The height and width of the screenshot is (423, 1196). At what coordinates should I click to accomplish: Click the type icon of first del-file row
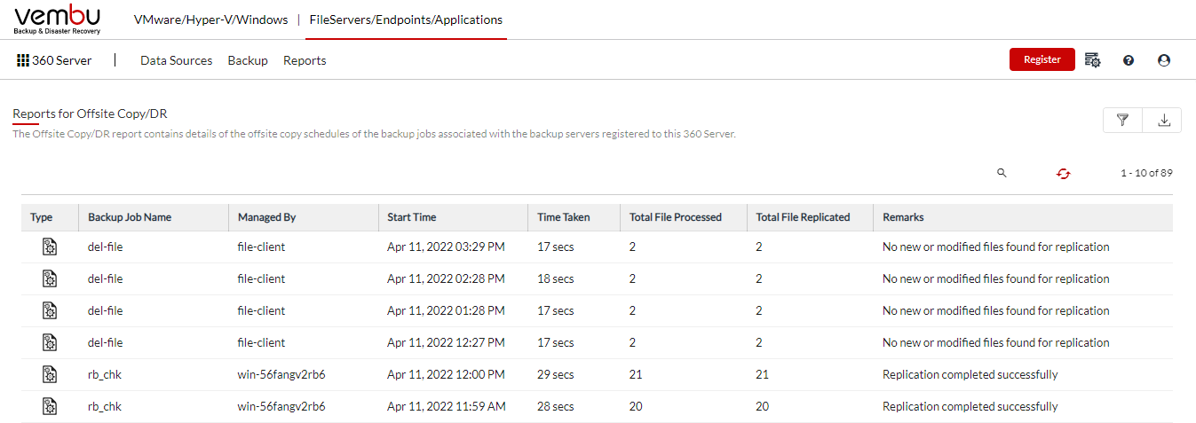[50, 247]
